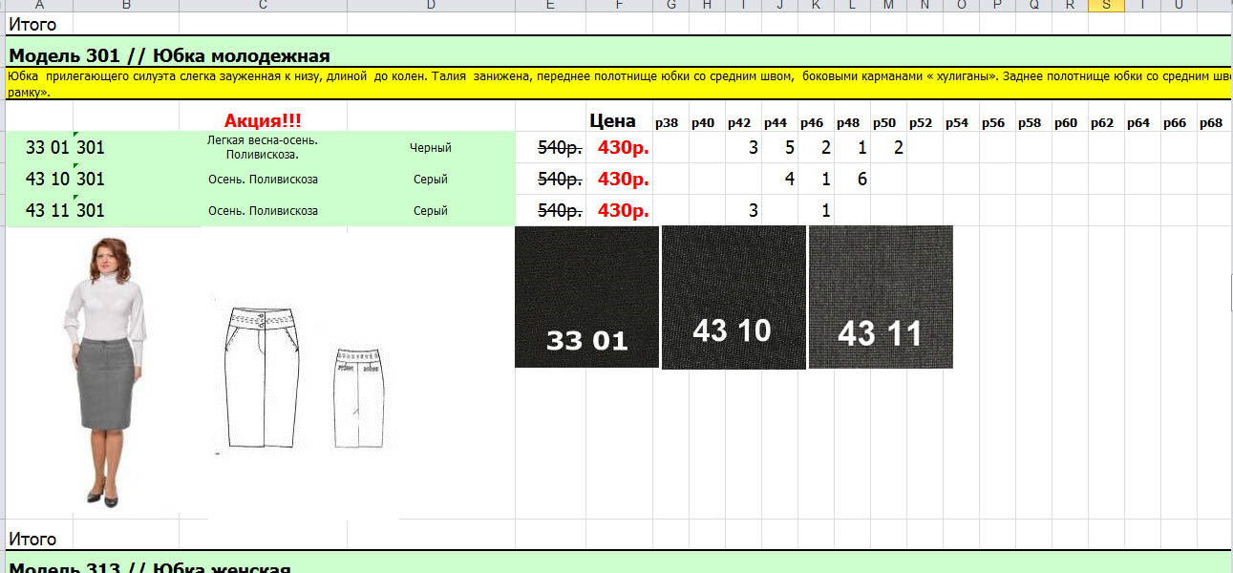Select column C header

coord(263,5)
